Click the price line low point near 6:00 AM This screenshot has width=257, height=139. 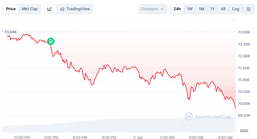click(189, 99)
